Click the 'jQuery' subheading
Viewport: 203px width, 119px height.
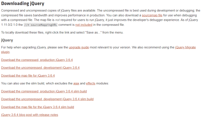click(x=7, y=40)
